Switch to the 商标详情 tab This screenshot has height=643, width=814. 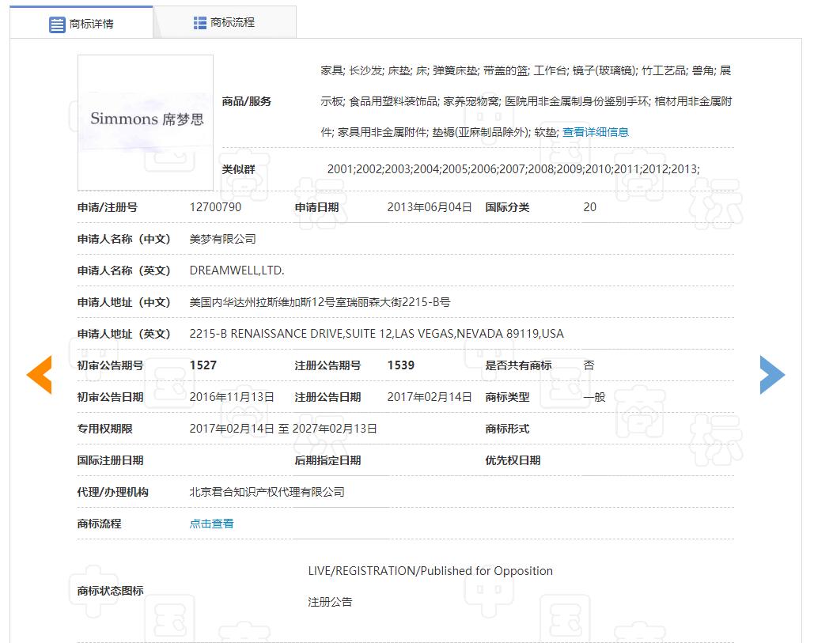click(x=81, y=23)
